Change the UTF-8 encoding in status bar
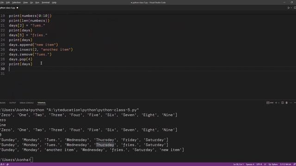Image resolution: width=296 pixels, height=166 pixels. pyautogui.click(x=259, y=164)
